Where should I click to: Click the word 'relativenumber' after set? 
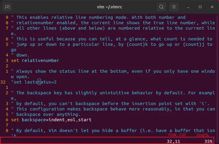pos(40,60)
